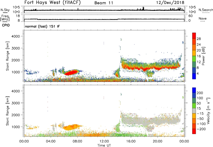Click the orange velocity blob near 07:00
Viewport: 213px width, 147px height.
(71, 127)
